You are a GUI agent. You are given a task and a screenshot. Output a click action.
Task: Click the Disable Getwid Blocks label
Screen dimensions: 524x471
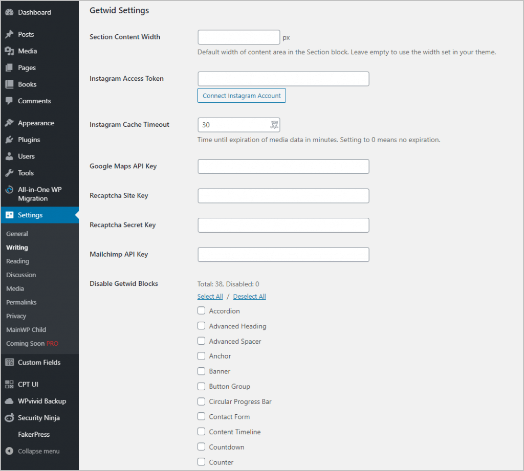tap(124, 284)
